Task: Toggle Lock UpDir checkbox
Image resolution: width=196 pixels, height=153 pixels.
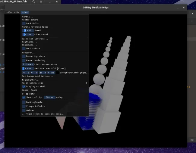Action: (x=24, y=23)
